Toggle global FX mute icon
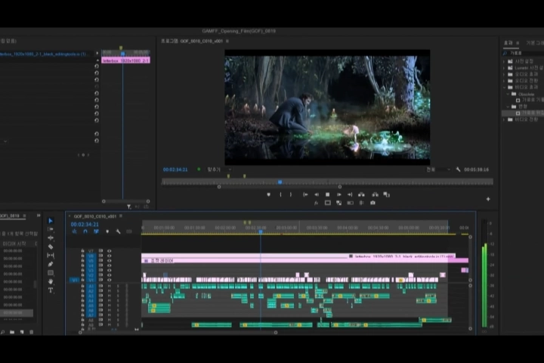 point(316,203)
